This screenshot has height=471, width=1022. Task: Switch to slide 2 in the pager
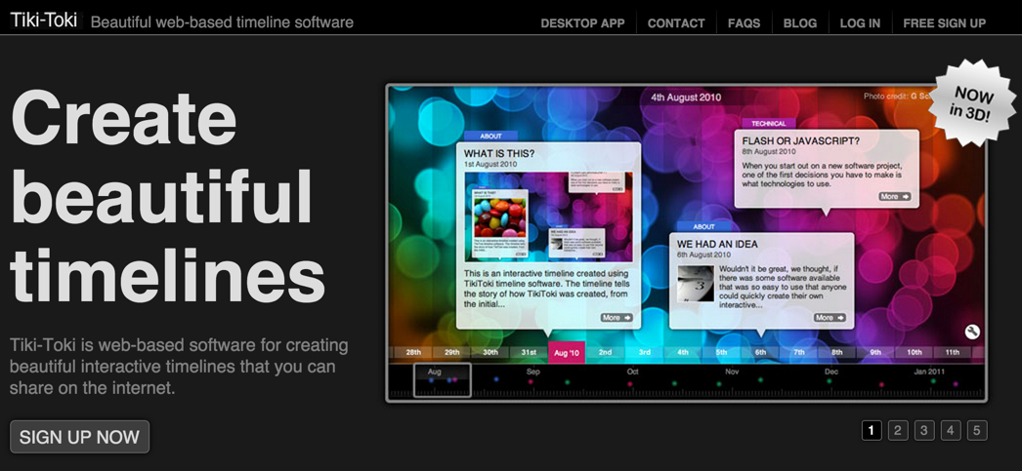(898, 430)
